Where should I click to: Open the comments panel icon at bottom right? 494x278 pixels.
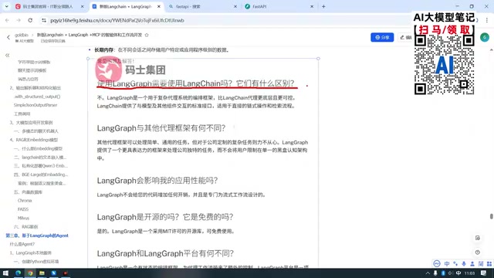tap(478, 238)
